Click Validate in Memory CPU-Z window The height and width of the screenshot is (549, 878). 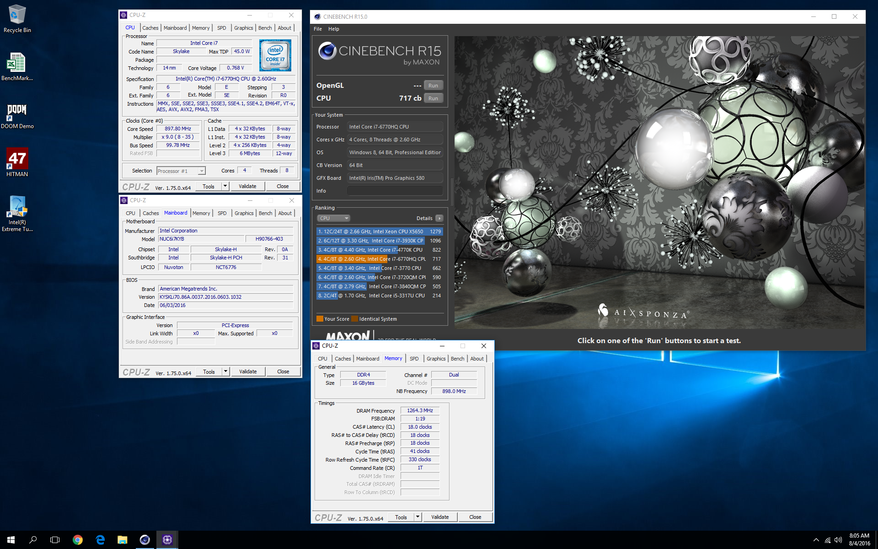point(440,517)
